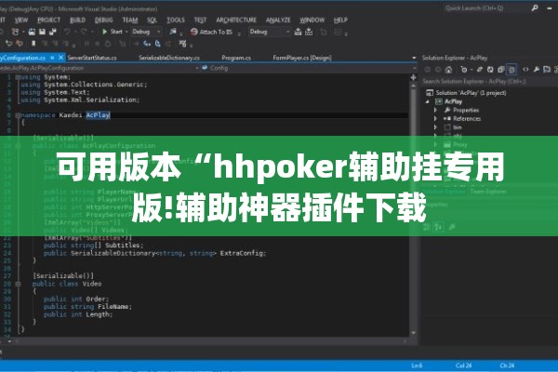
Task: Collapse all nodes in Solution Explorer
Action: pyautogui.click(x=500, y=70)
